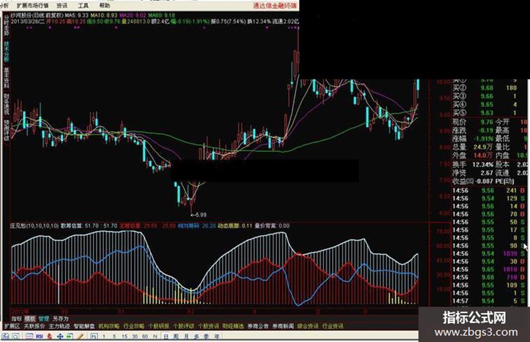Click the MA20: 9.02 label

coord(133,15)
